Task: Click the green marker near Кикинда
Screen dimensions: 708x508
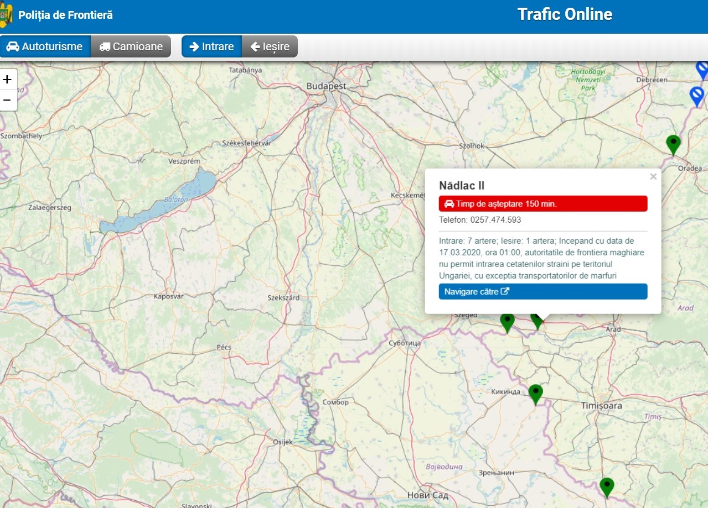Action: click(535, 393)
